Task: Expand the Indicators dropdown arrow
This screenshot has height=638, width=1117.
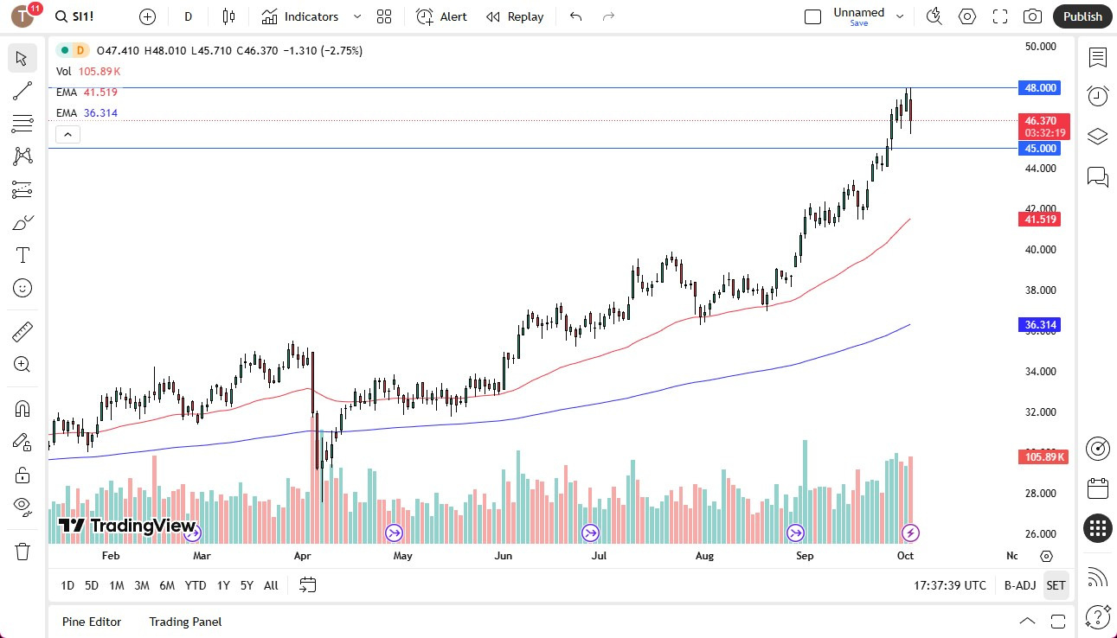Action: click(356, 16)
